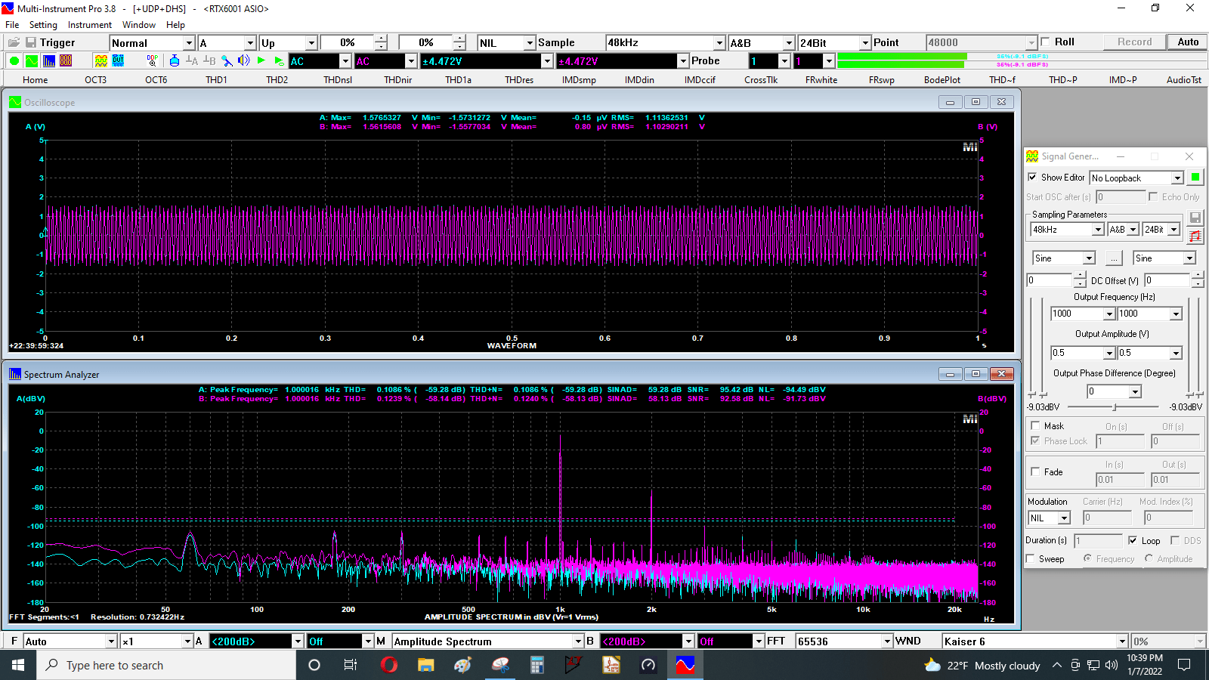
Task: Click the BodePlot panel button
Action: (x=942, y=80)
